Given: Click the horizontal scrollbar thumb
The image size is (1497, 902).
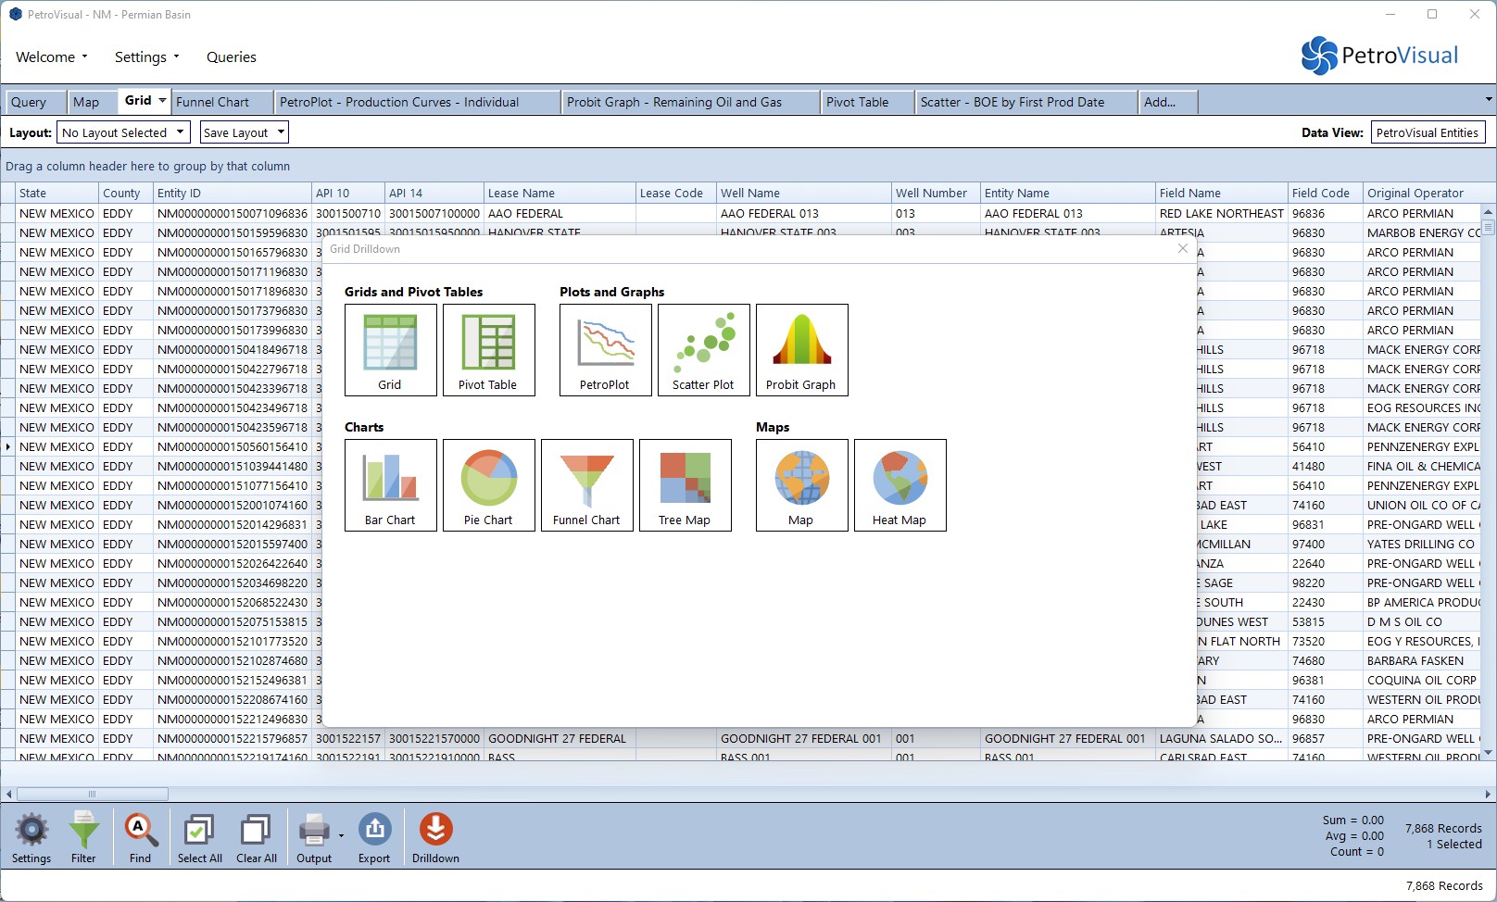Looking at the screenshot, I should click(92, 794).
